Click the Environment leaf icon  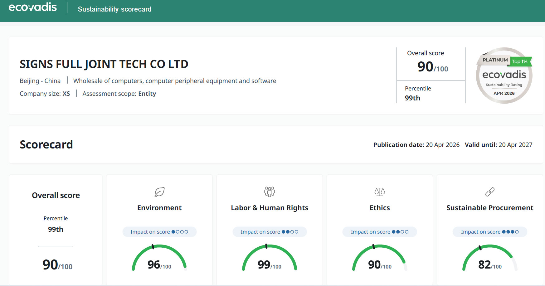[159, 192]
